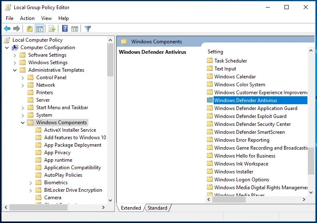The width and height of the screenshot is (317, 223).
Task: Open the Action menu
Action: point(27,18)
